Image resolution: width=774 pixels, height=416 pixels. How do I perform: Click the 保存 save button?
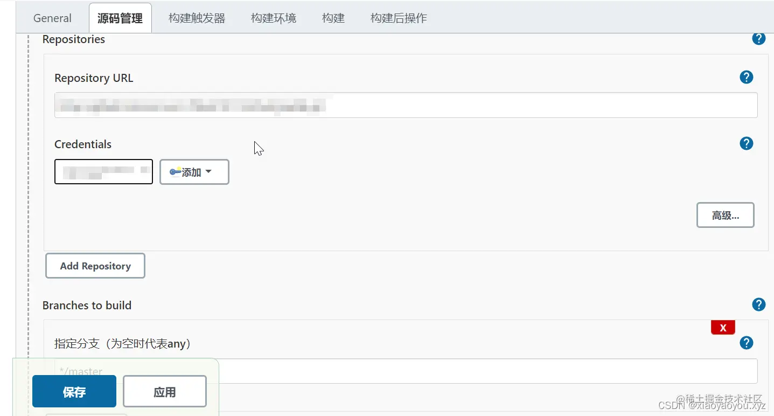(x=74, y=391)
